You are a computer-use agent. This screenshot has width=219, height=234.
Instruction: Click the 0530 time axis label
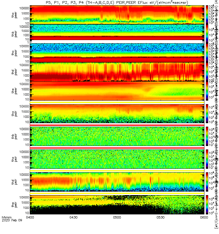click(160, 217)
